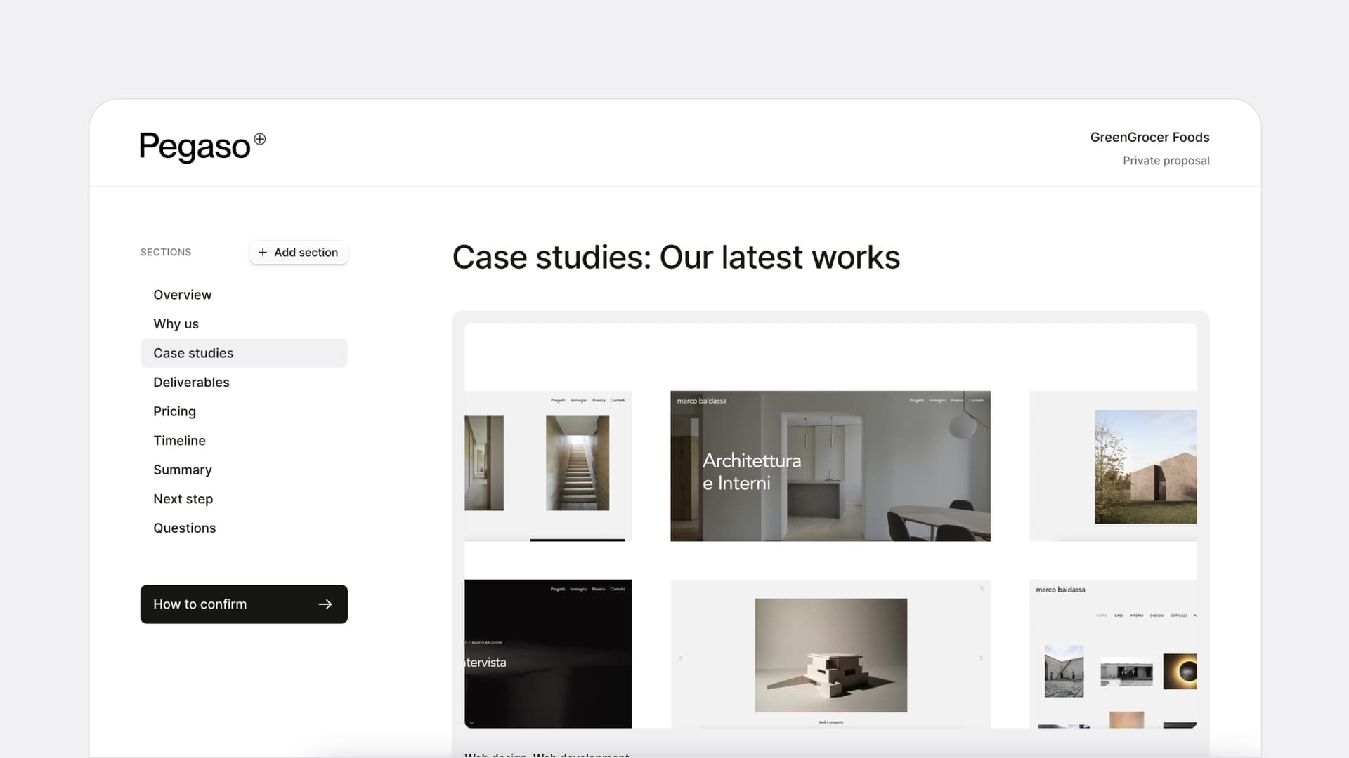Select the Overview section item
1349x758 pixels.
click(183, 294)
